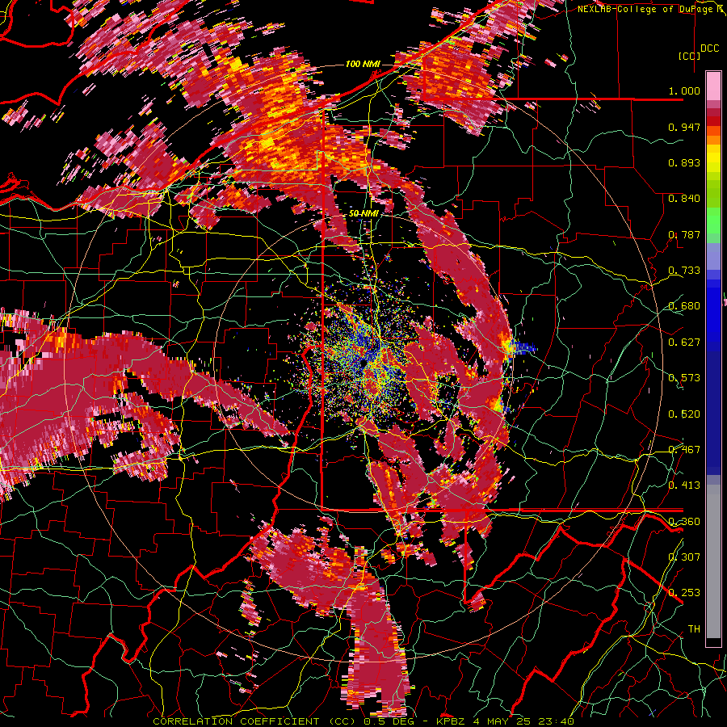Select the 0.307 scale value

pos(684,557)
